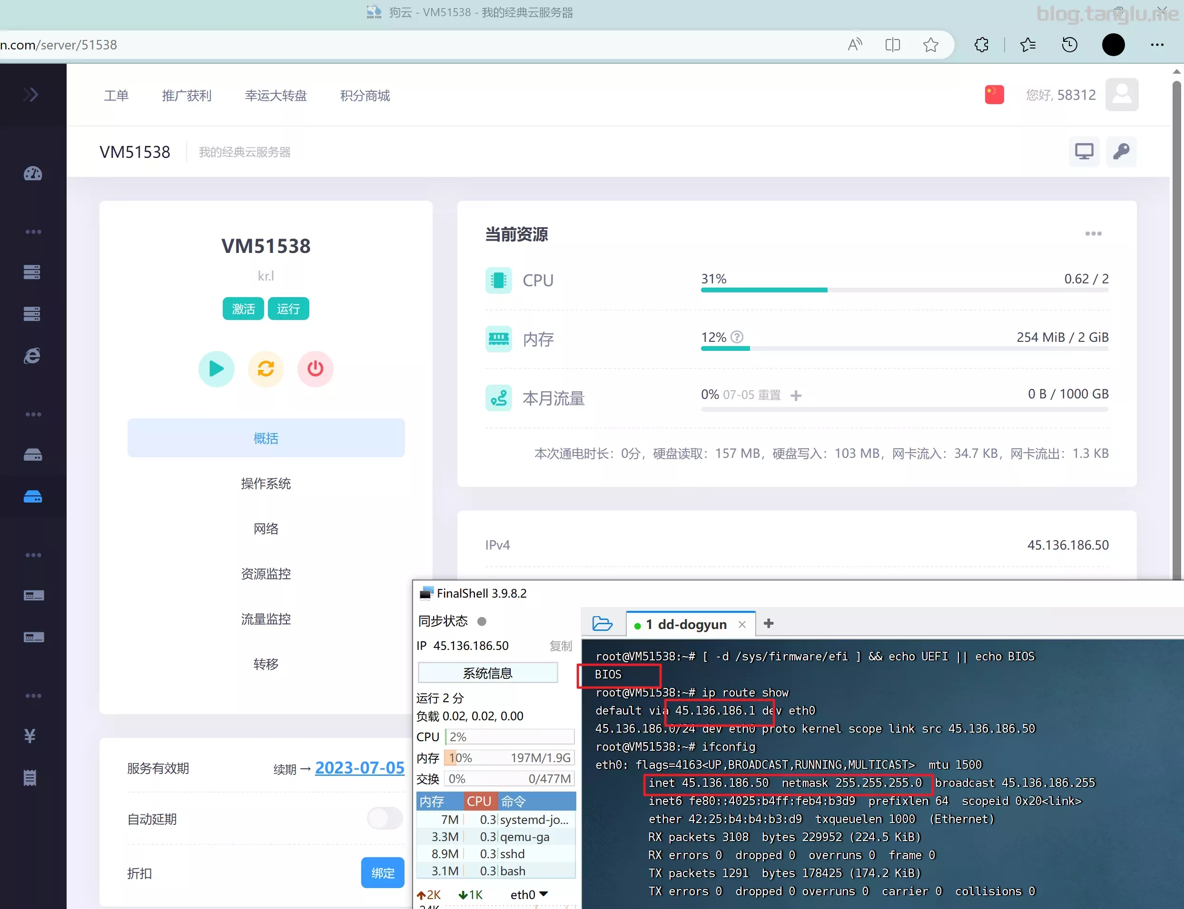
Task: Click the power/shutdown server icon
Action: [x=316, y=368]
